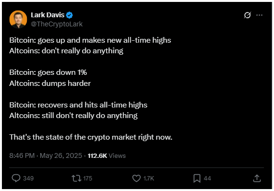The image size is (274, 191).
Task: Open the @TheCryptoLark handle link
Action: click(57, 24)
